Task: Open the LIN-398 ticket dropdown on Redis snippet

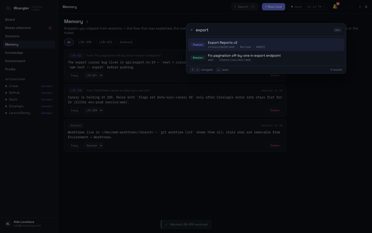Action: point(93,110)
